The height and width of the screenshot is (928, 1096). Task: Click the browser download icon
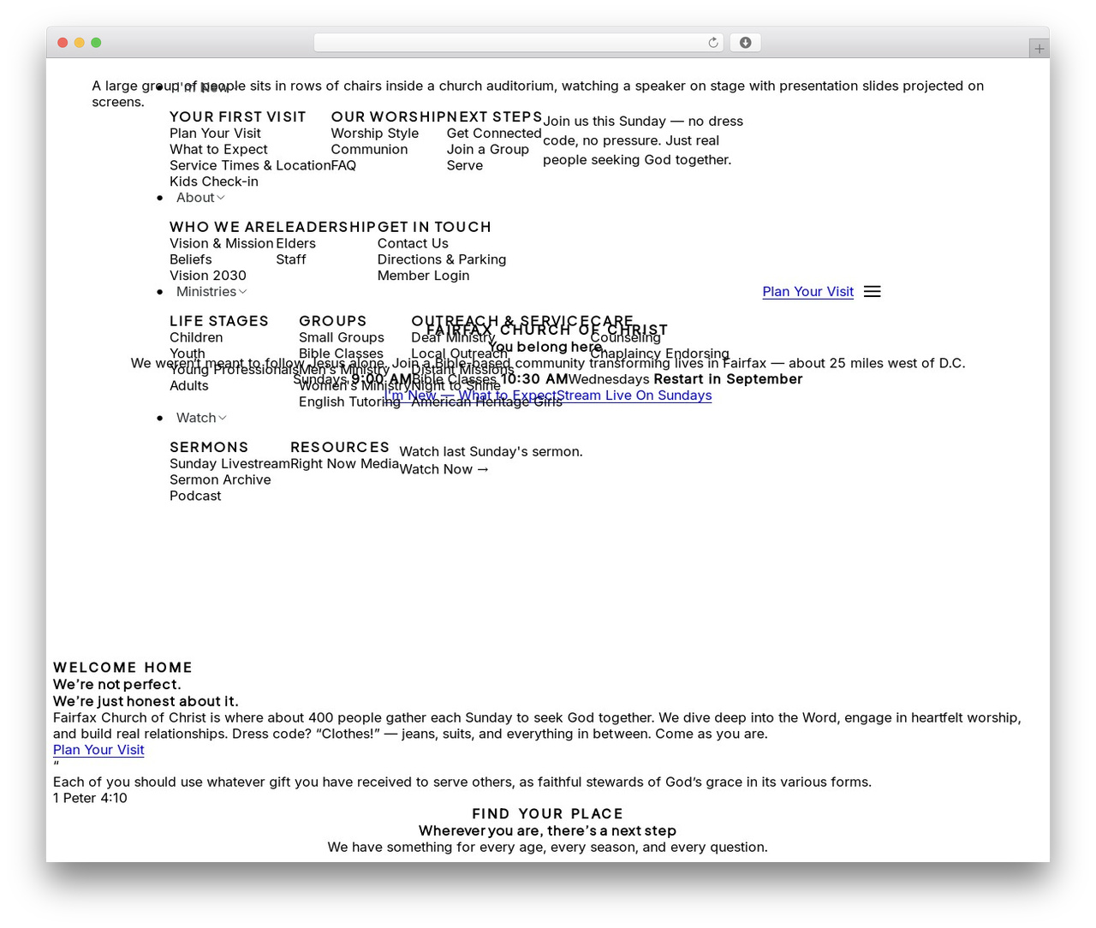pos(745,43)
